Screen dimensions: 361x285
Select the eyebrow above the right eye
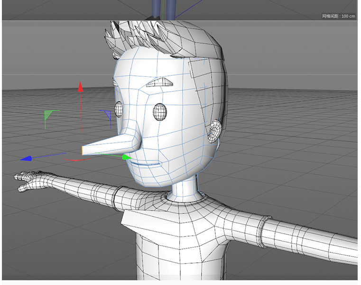click(x=158, y=83)
